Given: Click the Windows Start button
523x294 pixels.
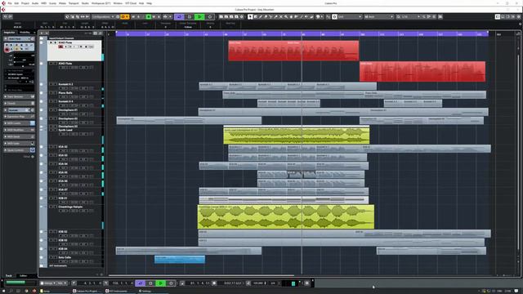Looking at the screenshot, I should point(3,291).
